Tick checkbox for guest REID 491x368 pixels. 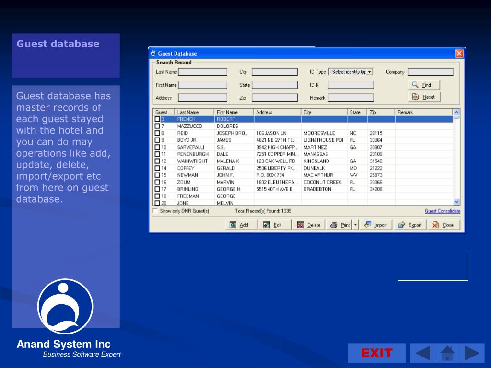(157, 133)
